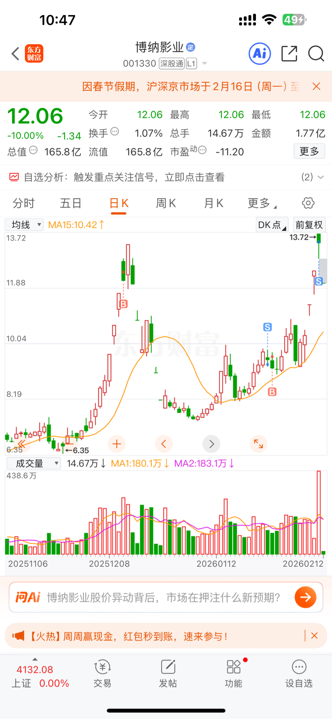The image size is (332, 719).
Task: Dismiss the holiday notice banner
Action: [316, 87]
